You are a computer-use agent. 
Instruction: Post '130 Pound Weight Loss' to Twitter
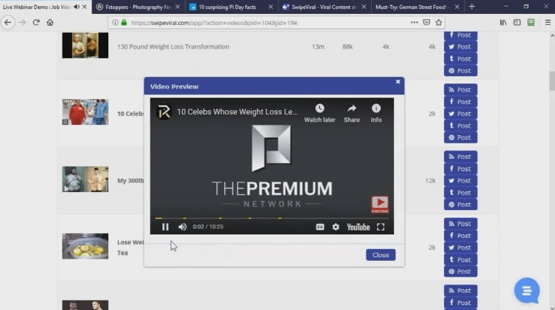pyautogui.click(x=460, y=46)
